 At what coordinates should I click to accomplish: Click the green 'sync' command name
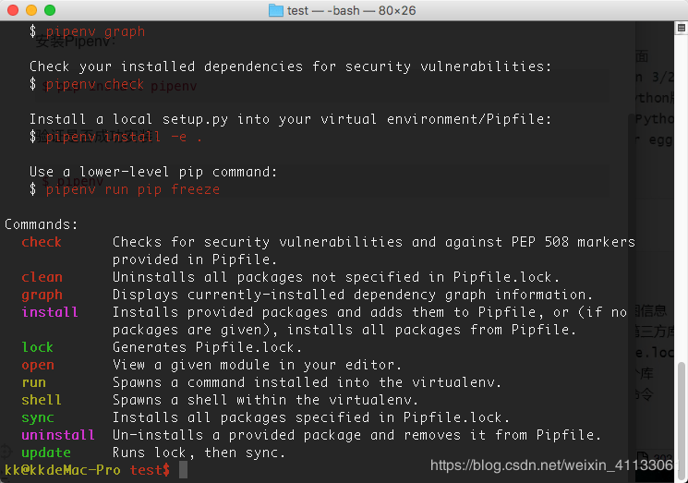tap(38, 417)
